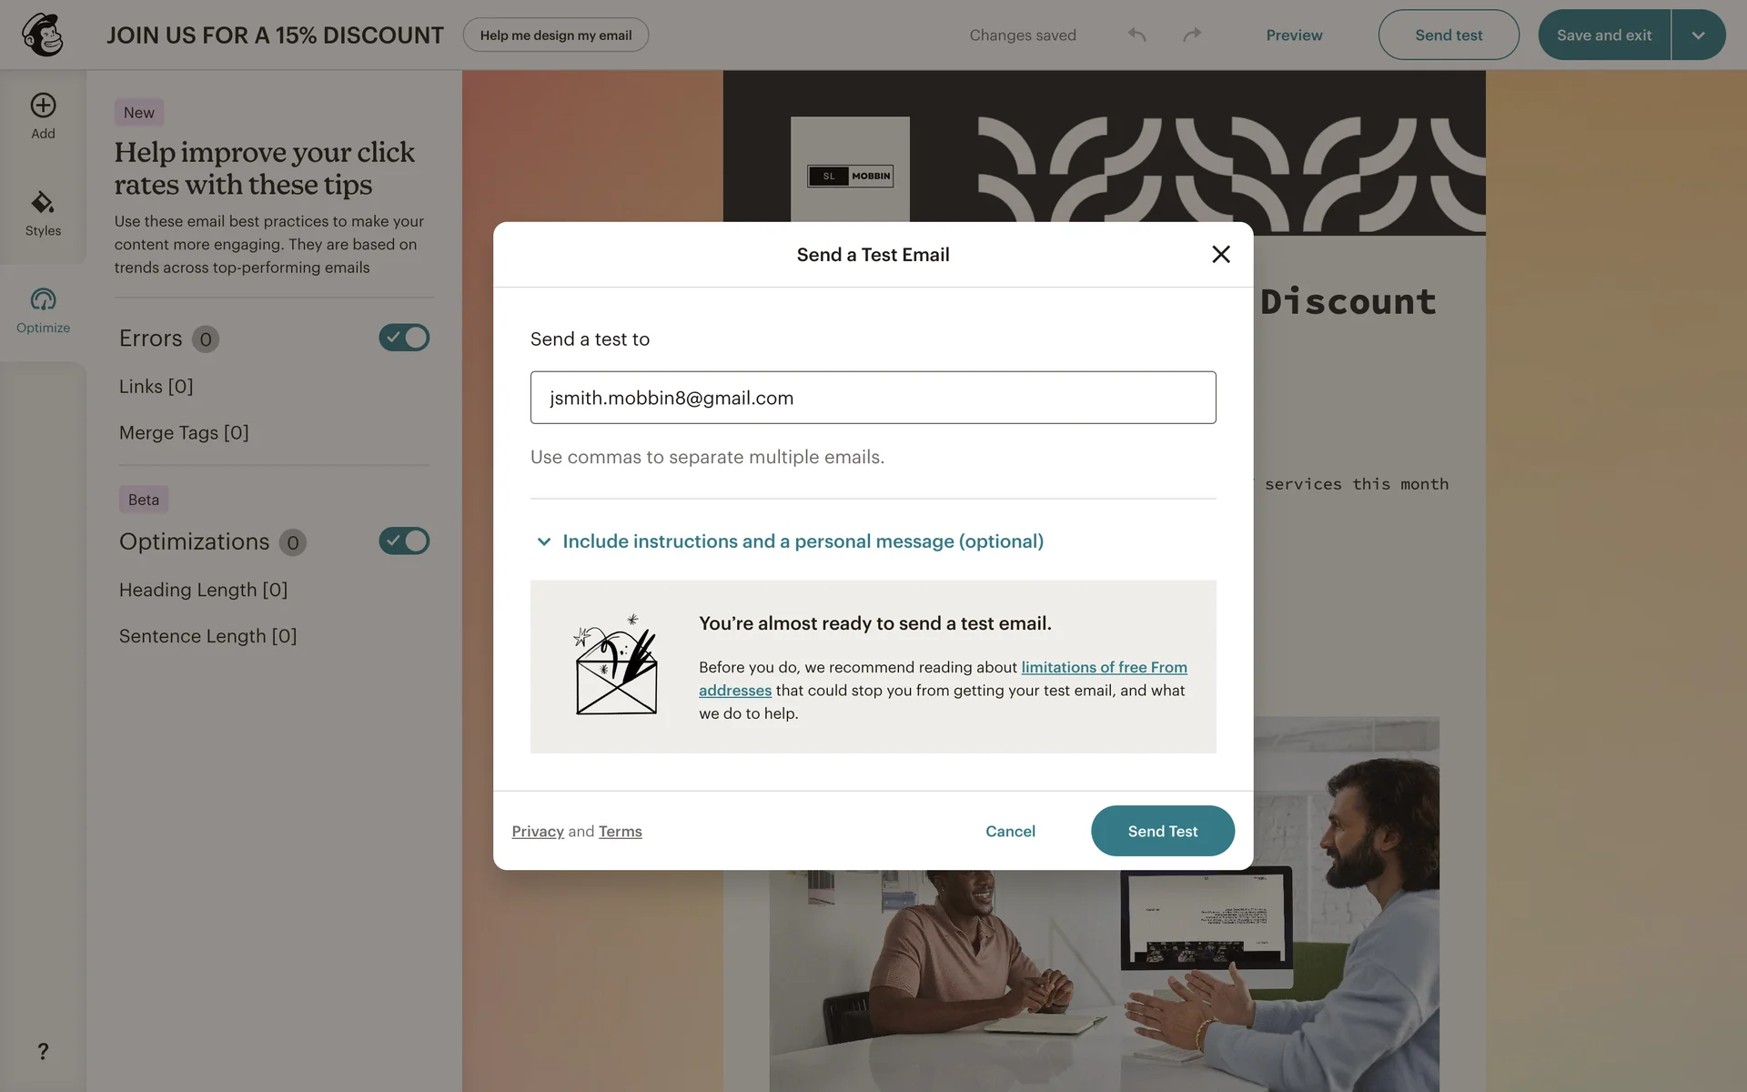Open the Save and exit dropdown arrow
The height and width of the screenshot is (1092, 1747).
(1698, 35)
